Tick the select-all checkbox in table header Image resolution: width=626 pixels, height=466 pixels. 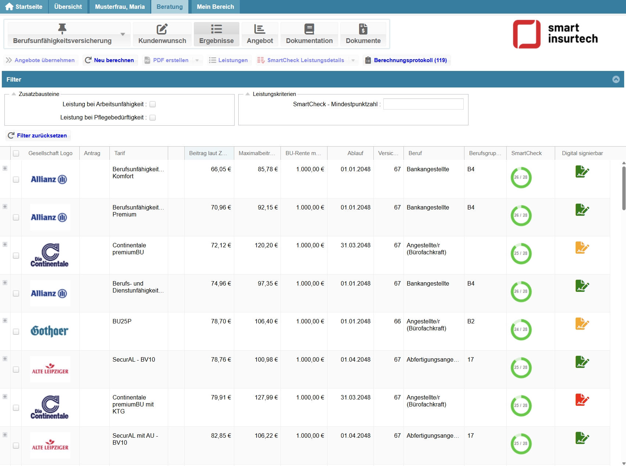click(16, 154)
